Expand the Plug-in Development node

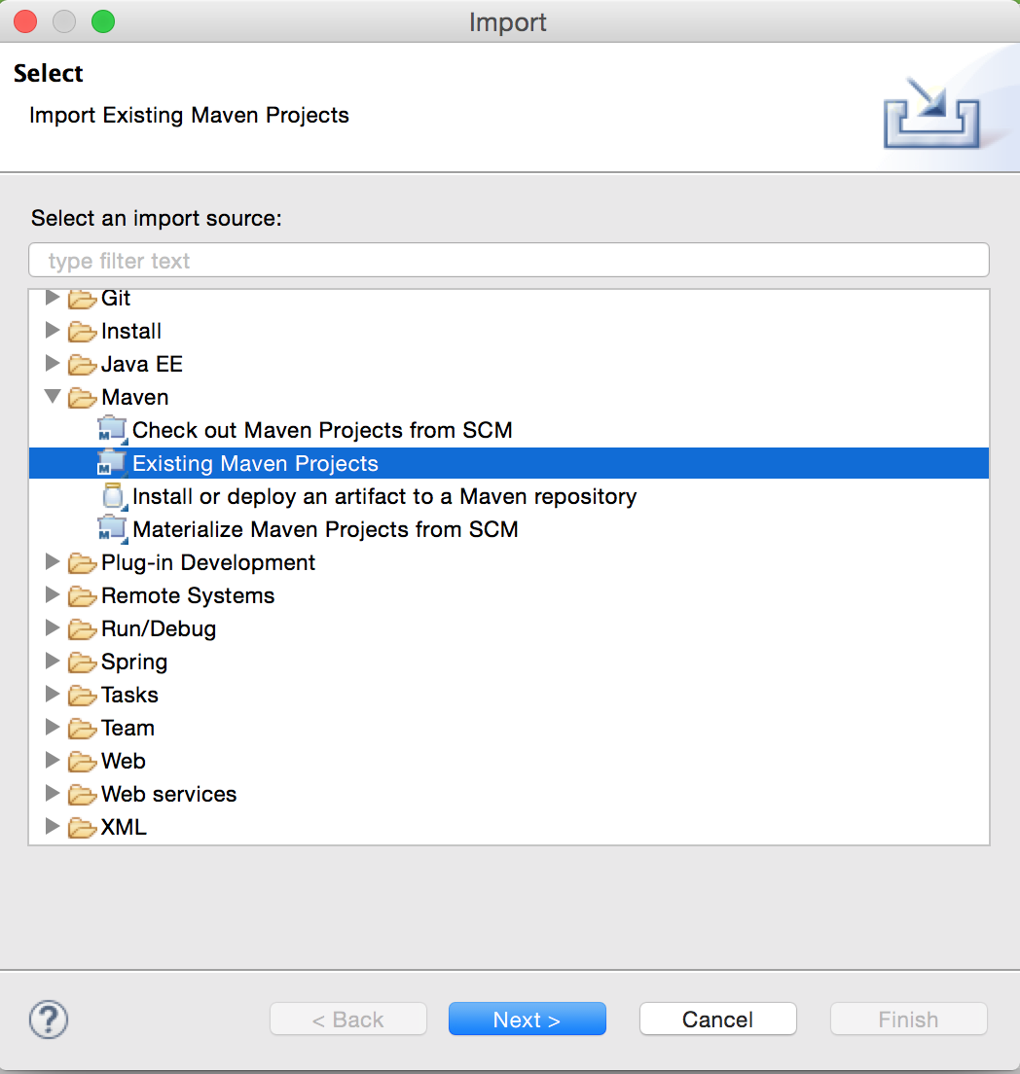click(53, 562)
